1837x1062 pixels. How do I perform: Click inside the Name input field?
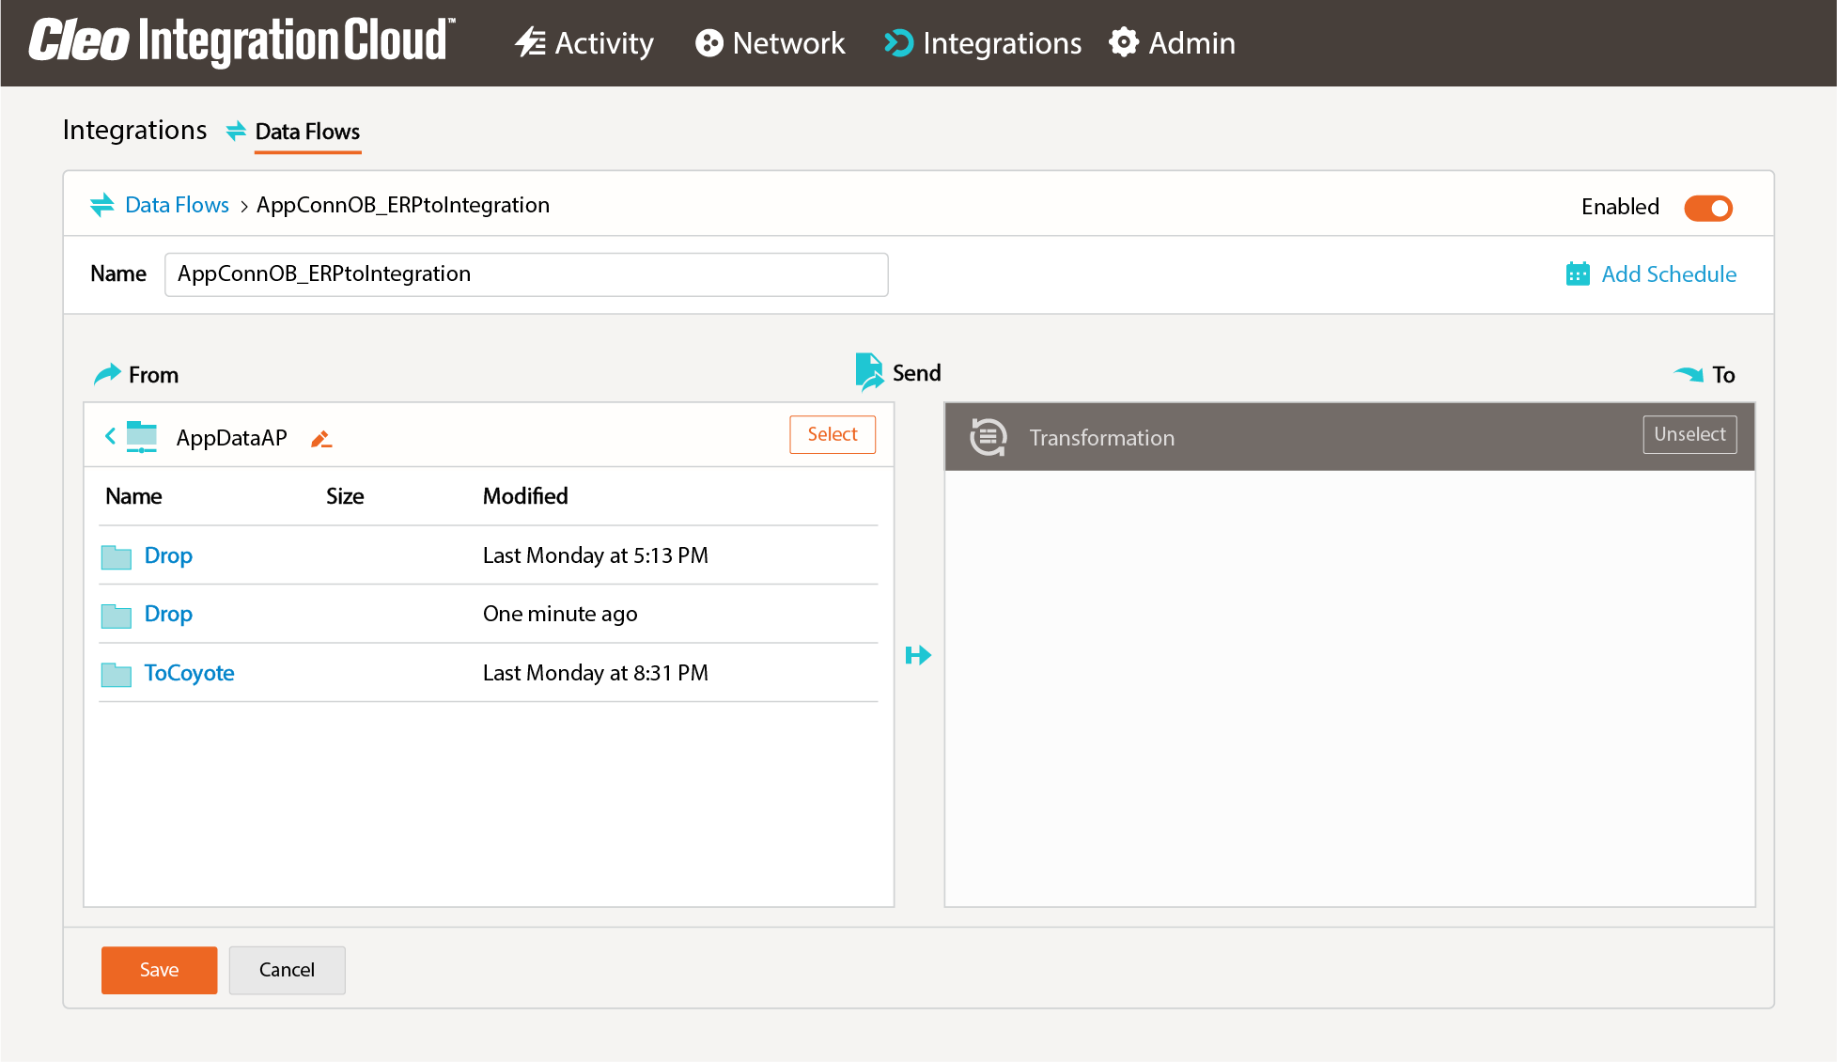tap(525, 274)
